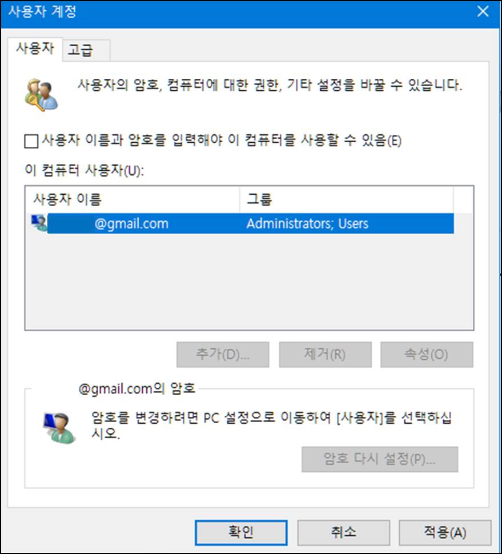Screen dimensions: 502x554
Task: Cancel with the 취소 button
Action: pyautogui.click(x=343, y=532)
